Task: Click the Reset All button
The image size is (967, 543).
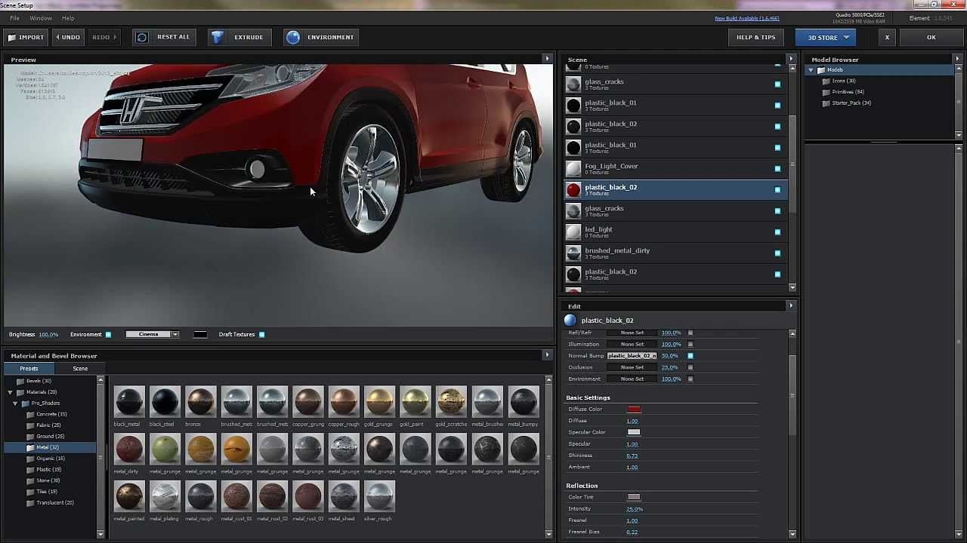Action: point(164,37)
